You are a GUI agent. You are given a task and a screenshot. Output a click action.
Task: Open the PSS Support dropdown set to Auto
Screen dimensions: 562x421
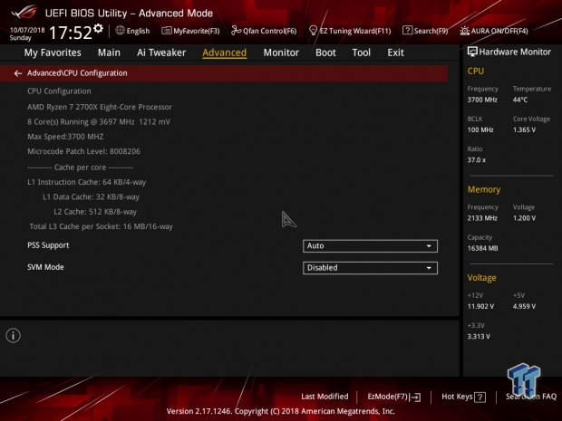point(370,246)
